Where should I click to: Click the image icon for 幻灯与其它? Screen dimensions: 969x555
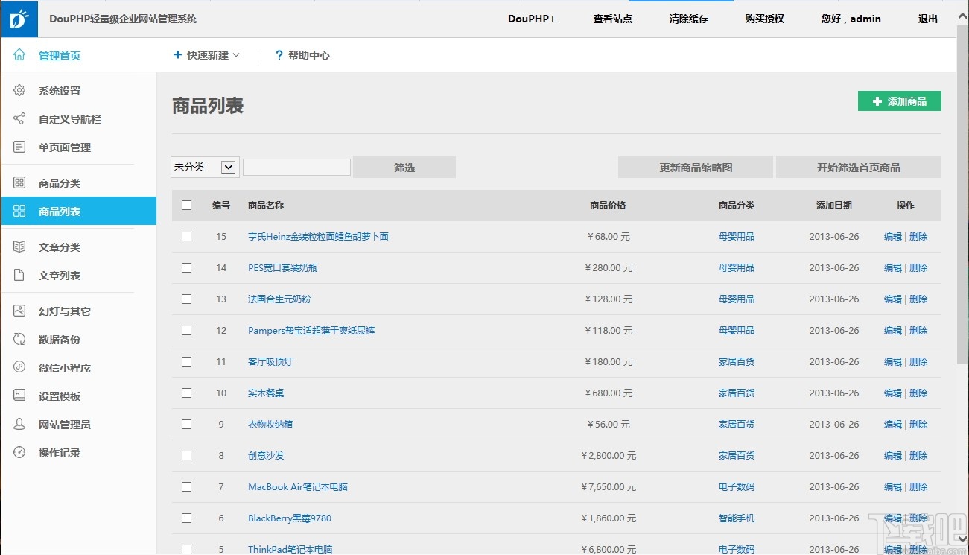pyautogui.click(x=19, y=311)
